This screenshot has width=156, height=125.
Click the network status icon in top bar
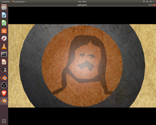144,1
